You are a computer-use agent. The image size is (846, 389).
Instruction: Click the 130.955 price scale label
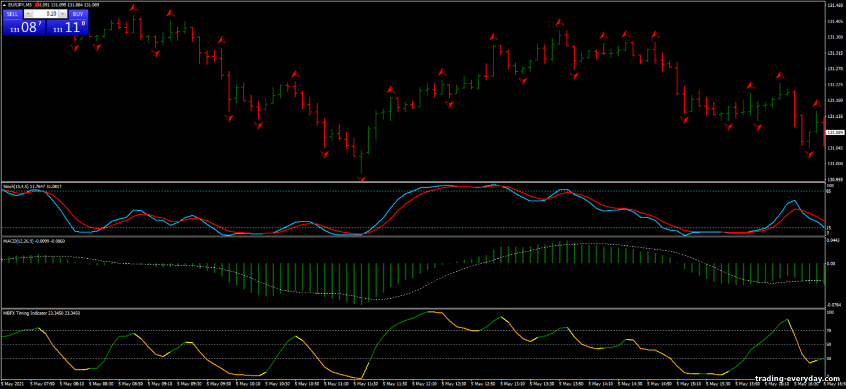[835, 180]
